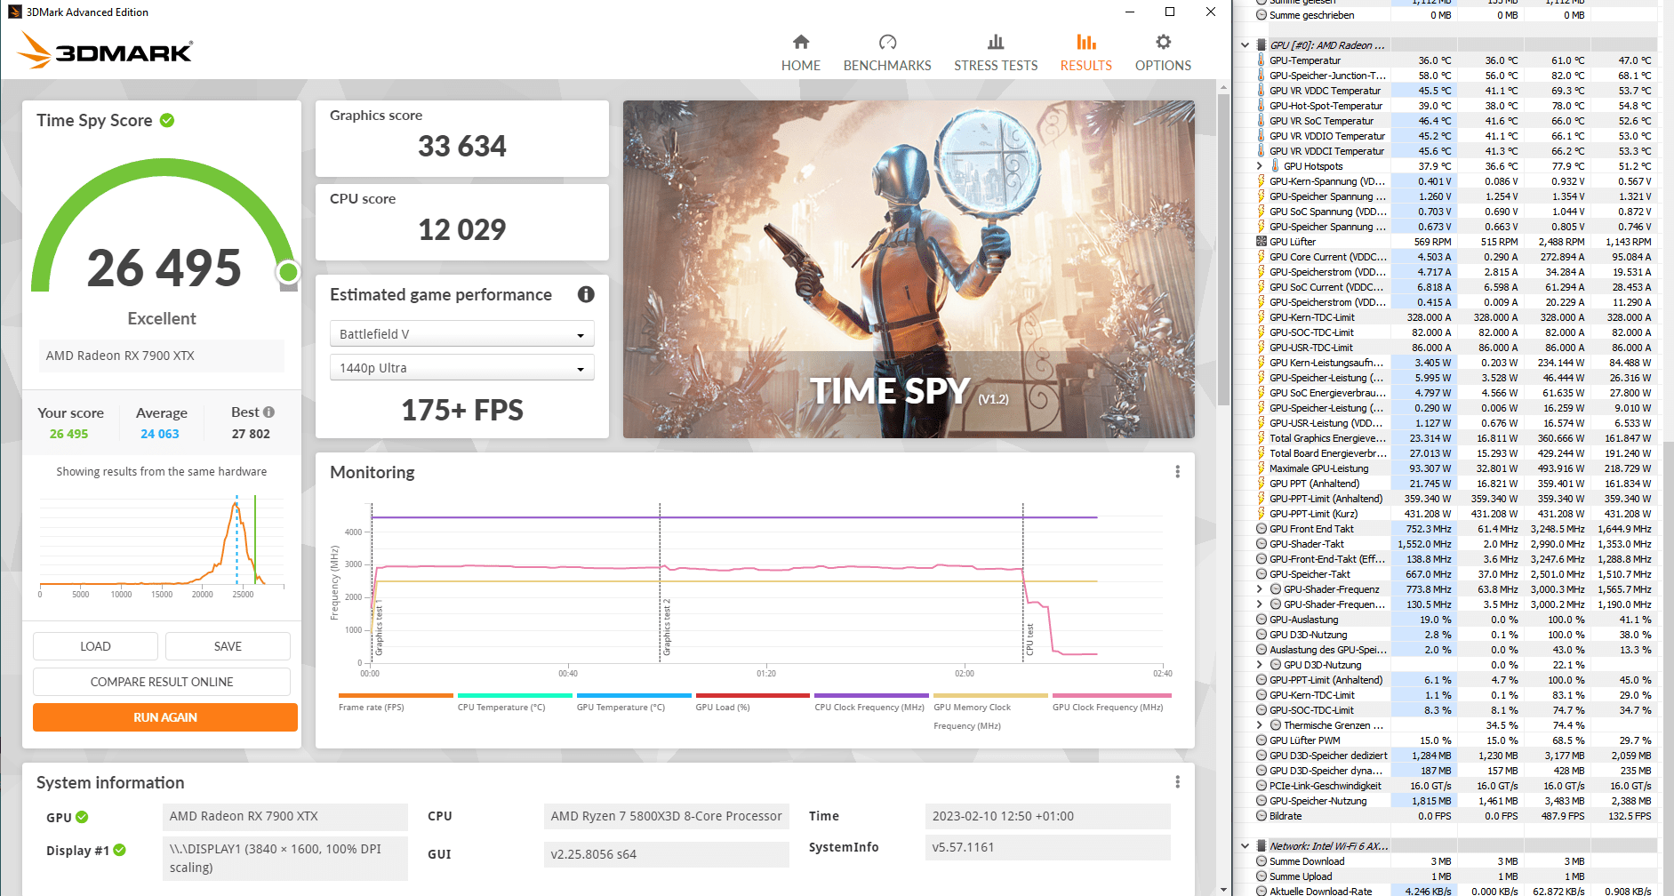Click the Time Spy Score green checkmark icon

(x=167, y=120)
